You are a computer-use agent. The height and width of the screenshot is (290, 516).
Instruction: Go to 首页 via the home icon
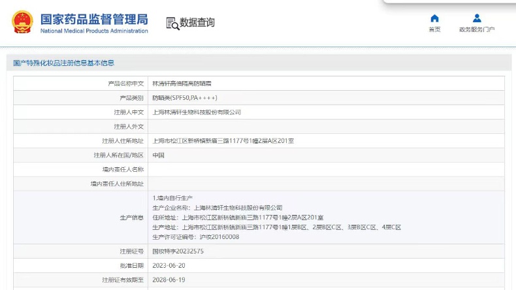click(435, 18)
